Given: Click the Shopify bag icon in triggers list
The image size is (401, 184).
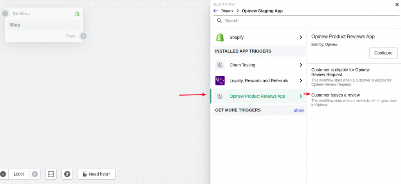Looking at the screenshot, I should (x=220, y=37).
